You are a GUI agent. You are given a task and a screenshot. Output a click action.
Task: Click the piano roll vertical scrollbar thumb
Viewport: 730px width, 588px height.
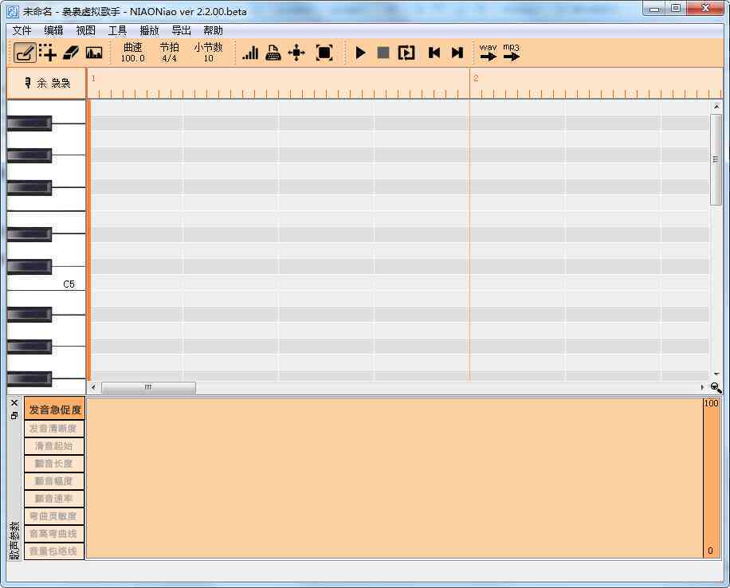716,159
